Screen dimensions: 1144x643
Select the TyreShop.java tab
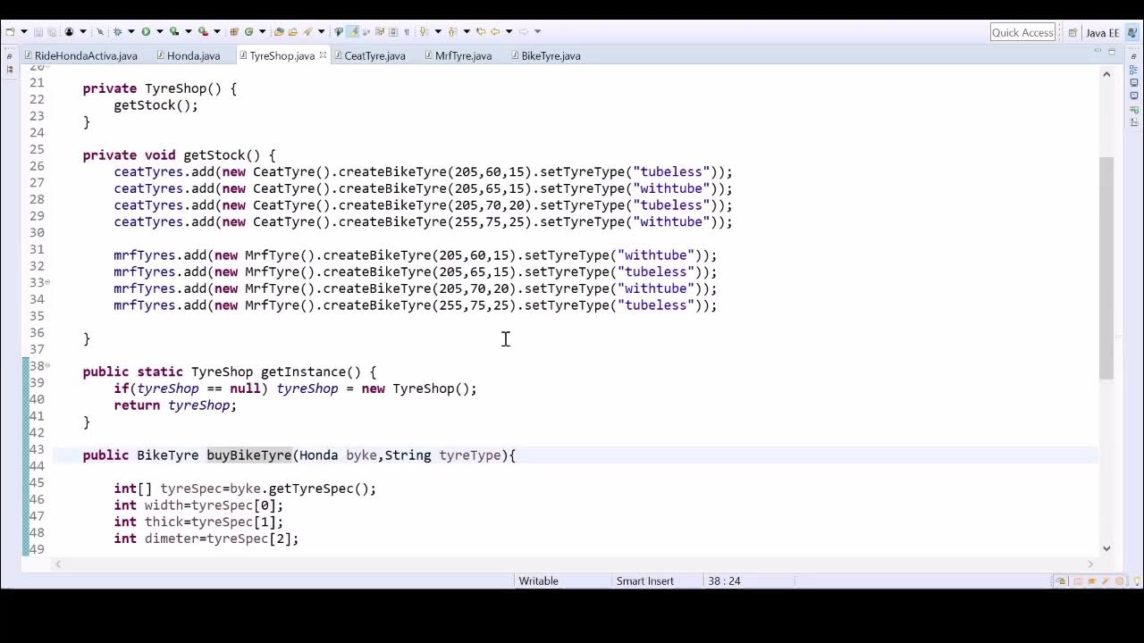282,55
